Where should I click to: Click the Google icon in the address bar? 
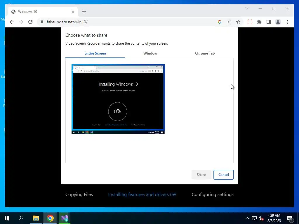click(x=220, y=22)
